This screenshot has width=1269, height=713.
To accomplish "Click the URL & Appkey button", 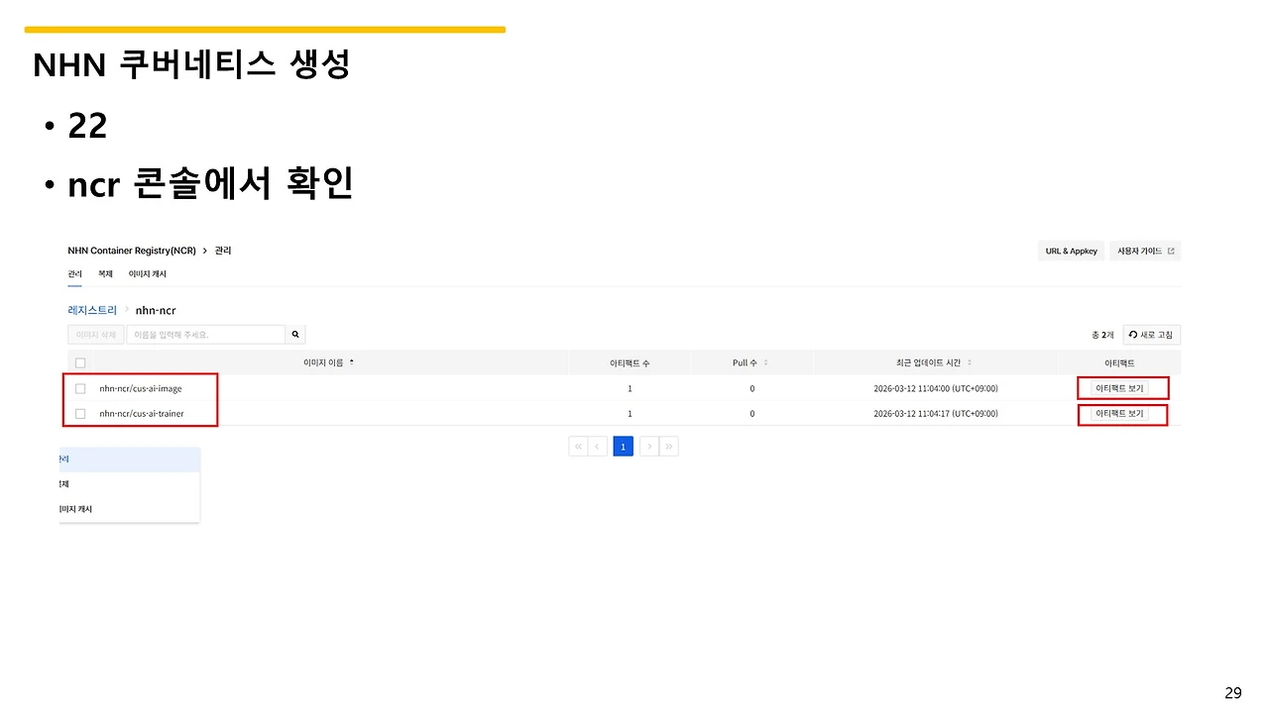I will 1071,251.
